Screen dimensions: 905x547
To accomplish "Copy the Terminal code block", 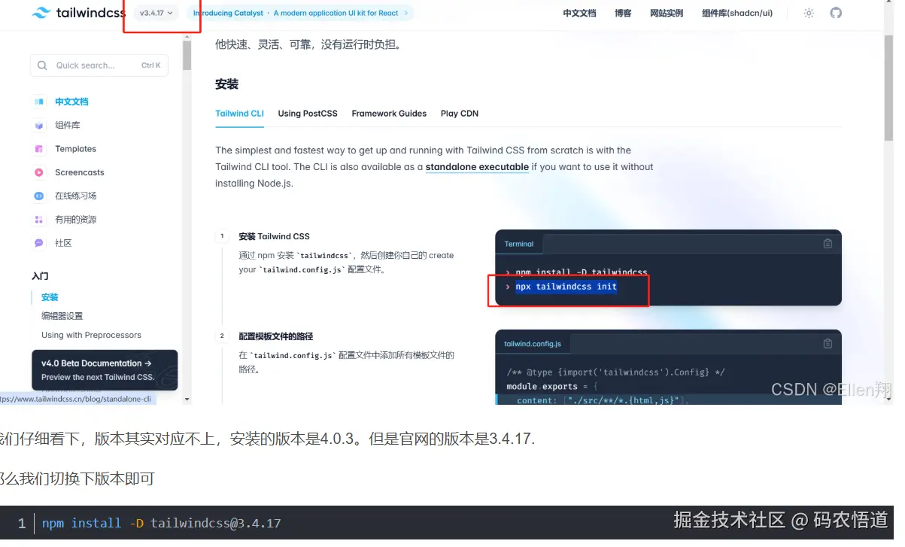I will click(x=828, y=244).
